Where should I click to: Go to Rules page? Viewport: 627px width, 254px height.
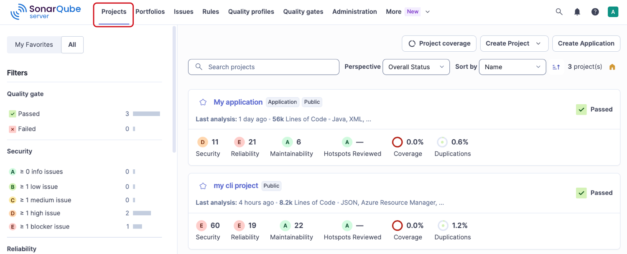point(211,12)
